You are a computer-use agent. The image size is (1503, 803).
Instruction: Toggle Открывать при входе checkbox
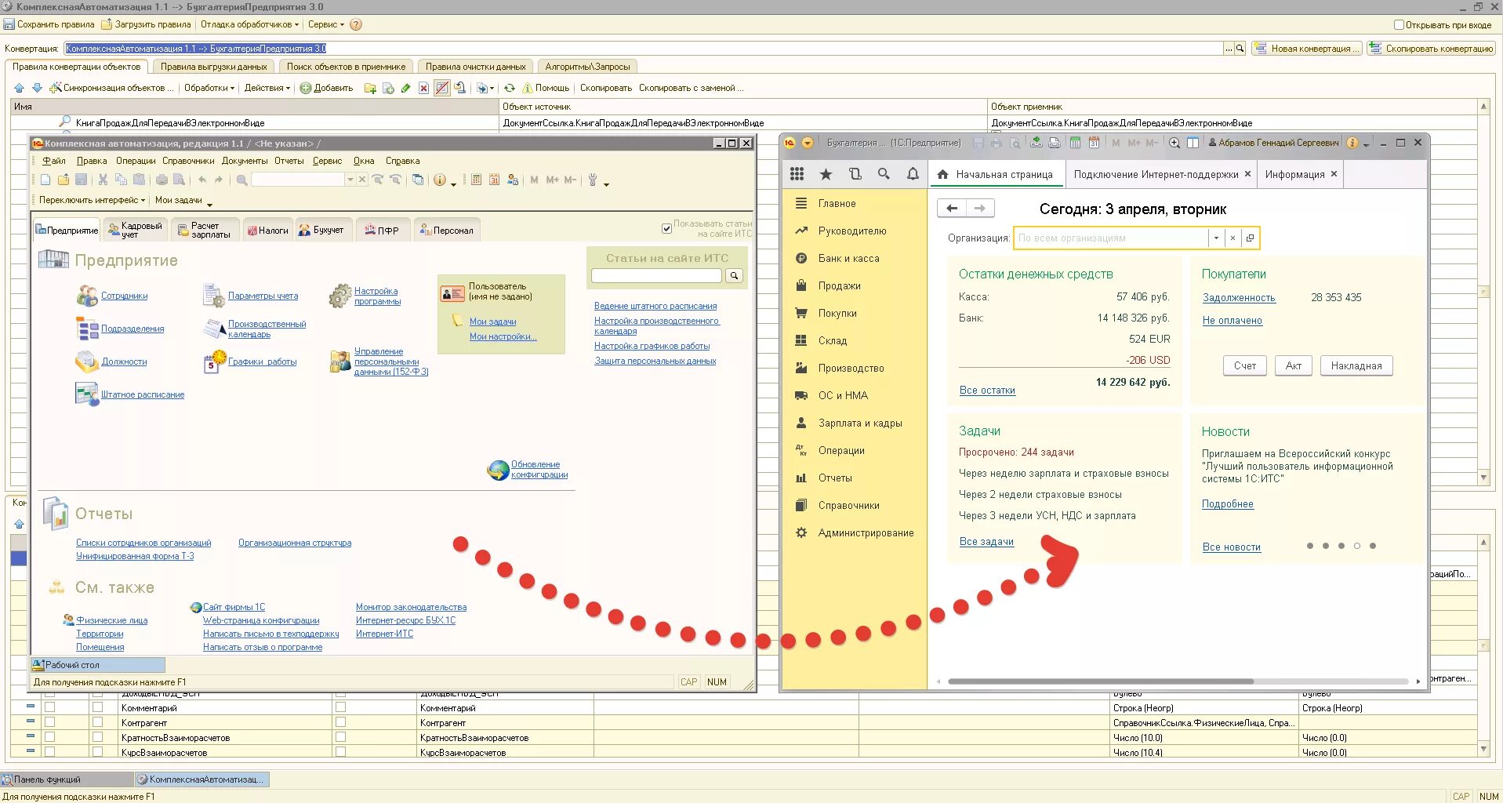point(1399,24)
